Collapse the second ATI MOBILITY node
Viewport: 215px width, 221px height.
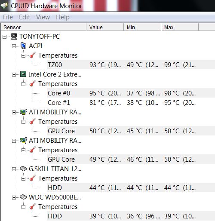14,141
